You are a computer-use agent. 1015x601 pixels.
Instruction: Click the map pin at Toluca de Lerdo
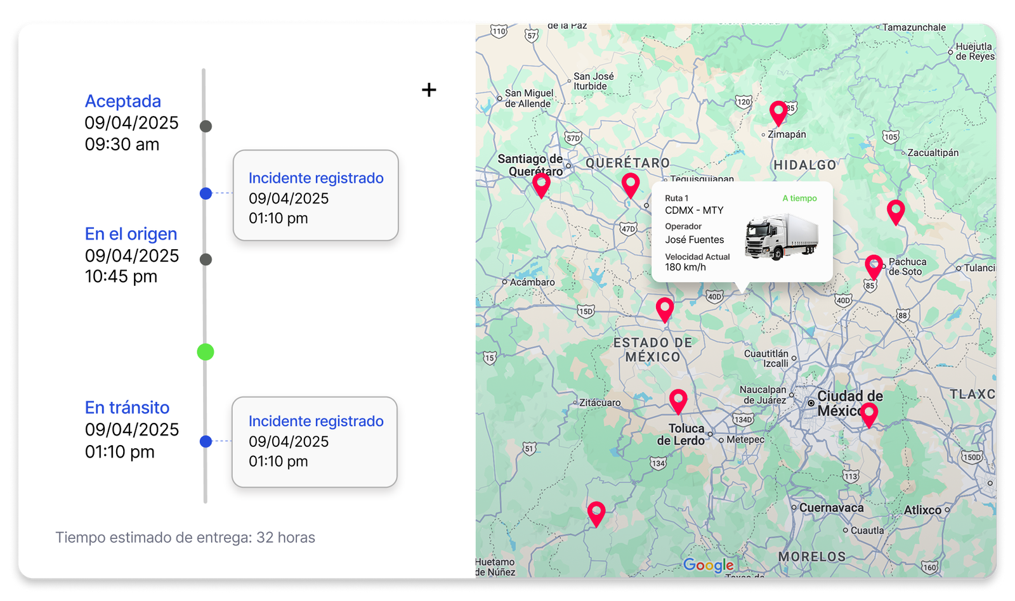click(678, 403)
